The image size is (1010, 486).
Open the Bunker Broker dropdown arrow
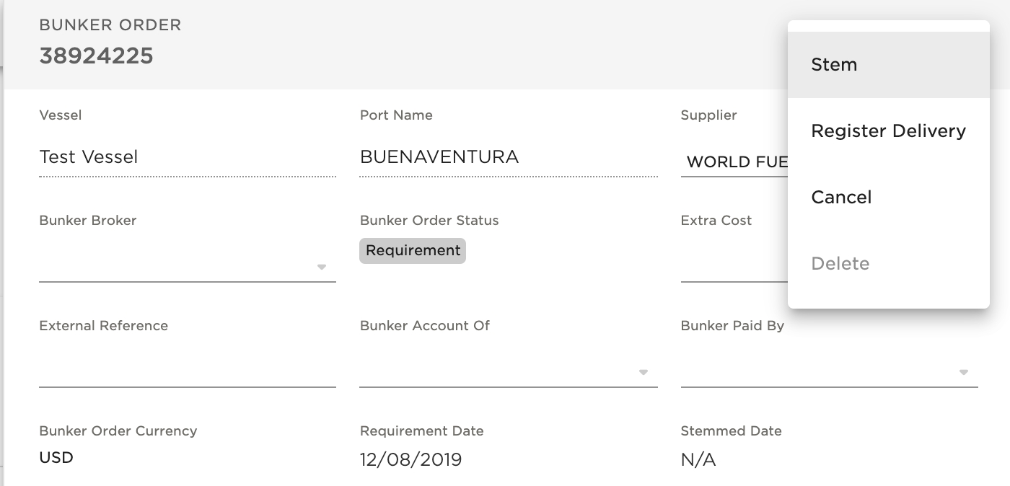point(322,268)
